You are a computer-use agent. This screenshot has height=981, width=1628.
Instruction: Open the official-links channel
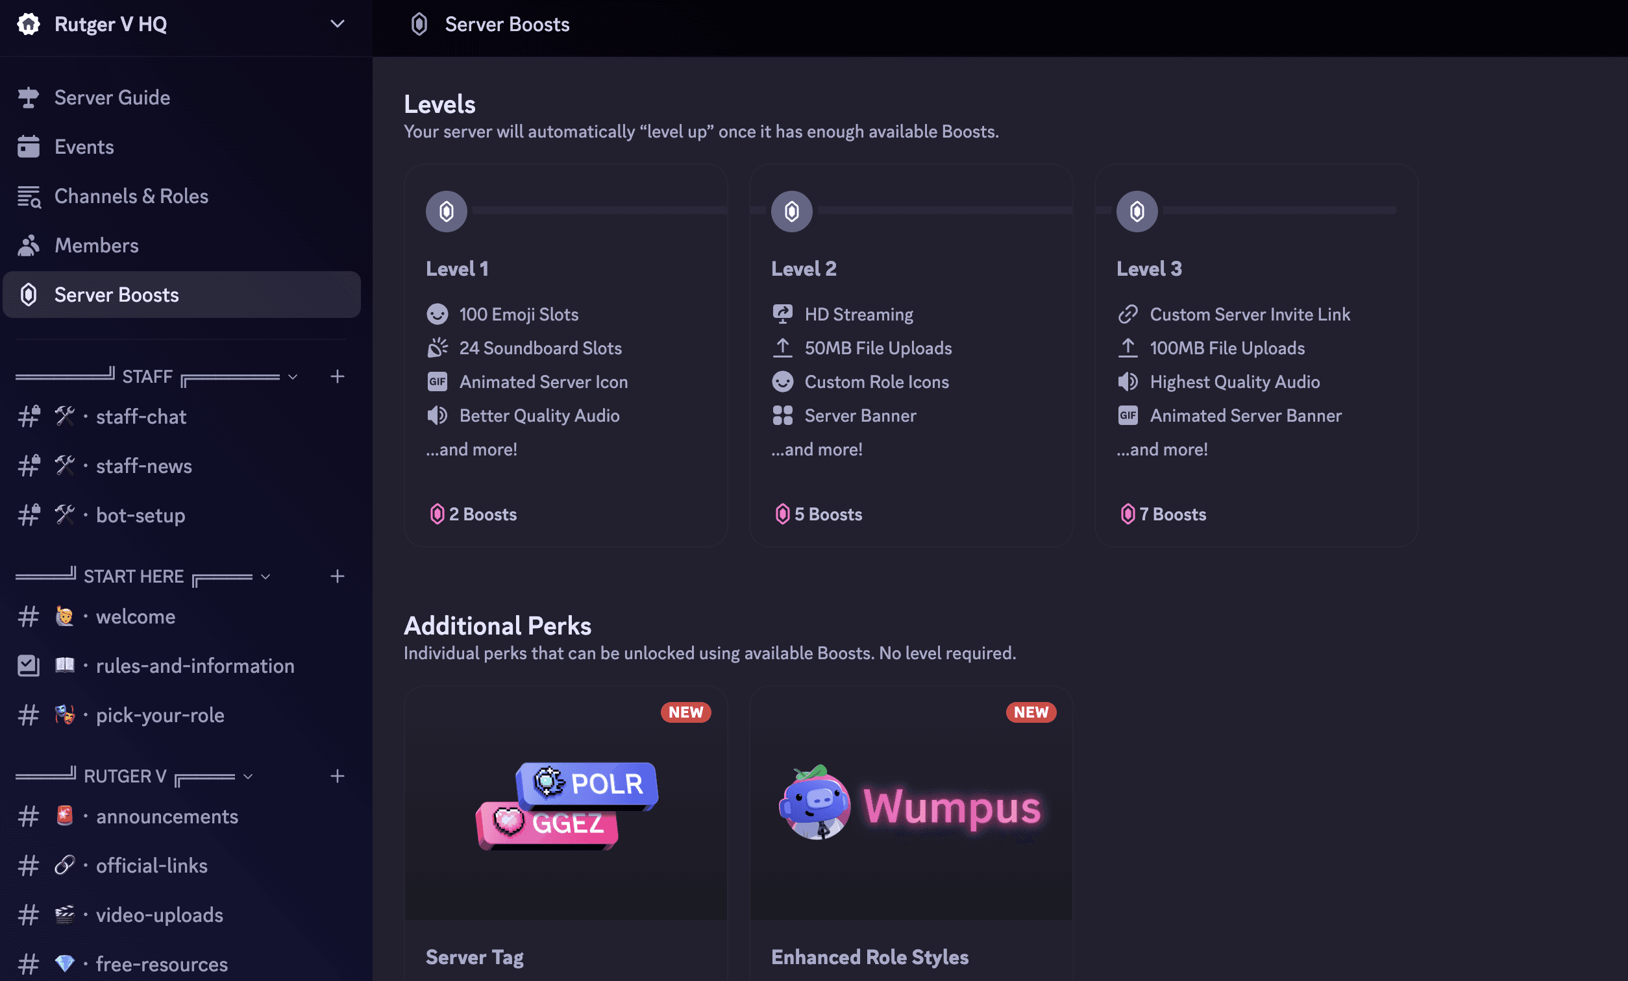tap(182, 866)
